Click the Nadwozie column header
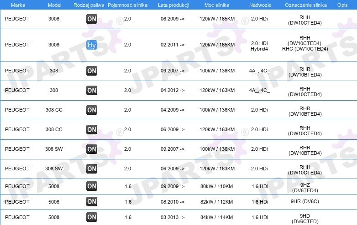 coord(260,5)
